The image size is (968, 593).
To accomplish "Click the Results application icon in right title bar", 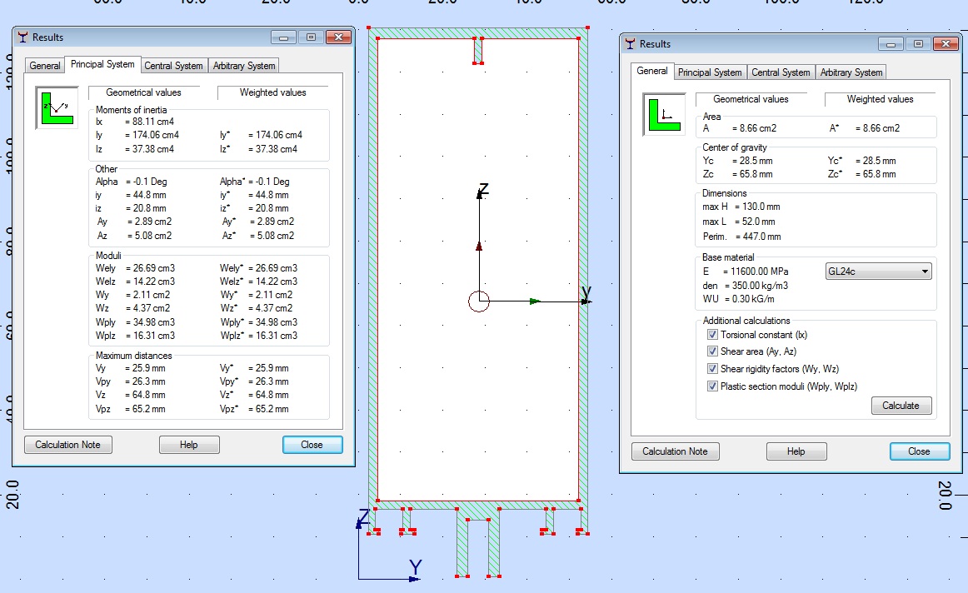I will pyautogui.click(x=629, y=43).
